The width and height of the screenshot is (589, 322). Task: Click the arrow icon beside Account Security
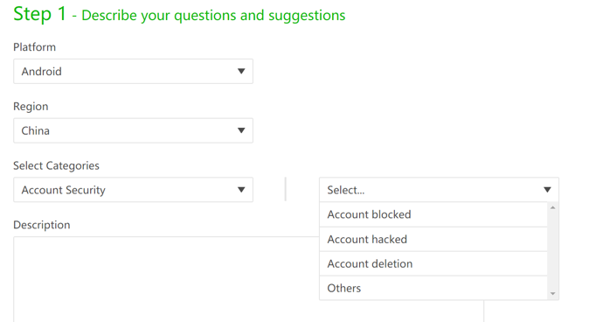[241, 190]
